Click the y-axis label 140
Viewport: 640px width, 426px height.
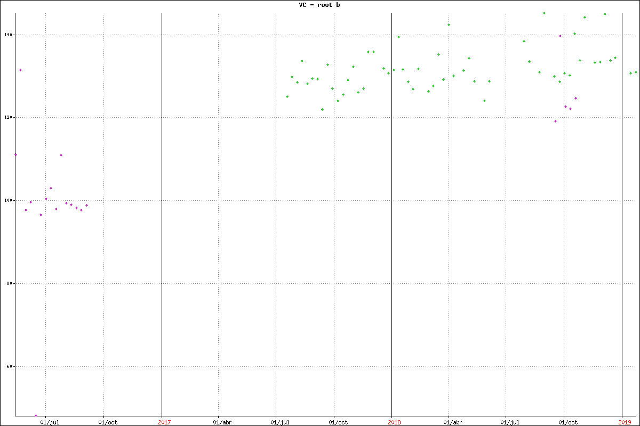[x=7, y=35]
